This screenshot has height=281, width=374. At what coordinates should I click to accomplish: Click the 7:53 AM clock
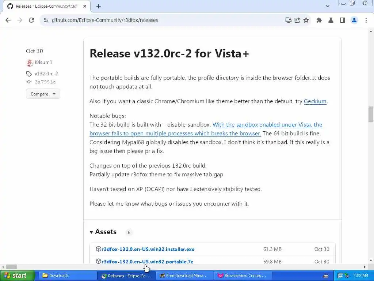click(x=360, y=276)
